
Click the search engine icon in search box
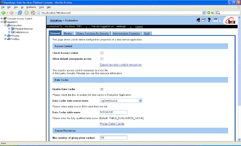[x=218, y=13]
